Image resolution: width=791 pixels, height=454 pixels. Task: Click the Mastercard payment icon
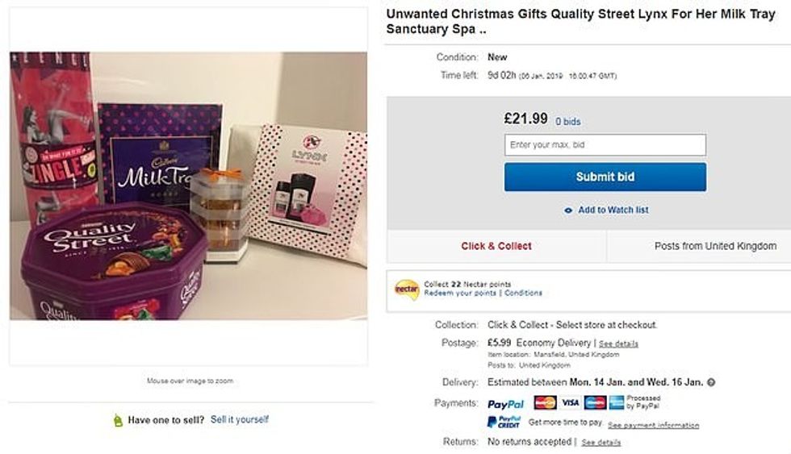pyautogui.click(x=545, y=402)
